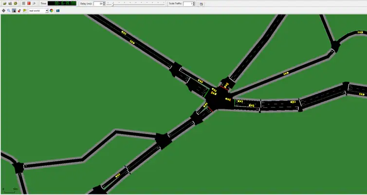Decrease the Delay value with down arrow
The image size is (367, 195).
104,5
